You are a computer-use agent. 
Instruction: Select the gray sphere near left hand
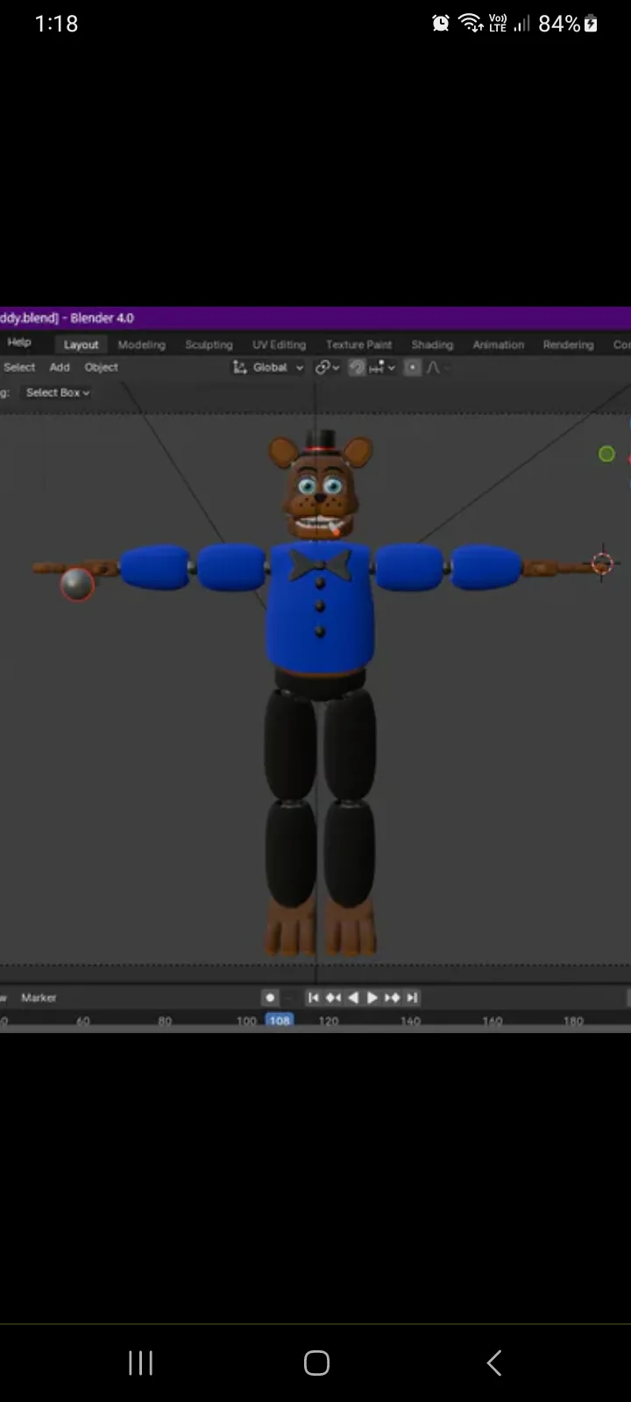click(77, 584)
